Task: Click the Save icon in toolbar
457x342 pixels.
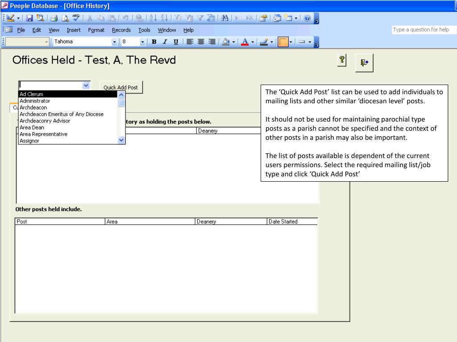Action: [29, 18]
